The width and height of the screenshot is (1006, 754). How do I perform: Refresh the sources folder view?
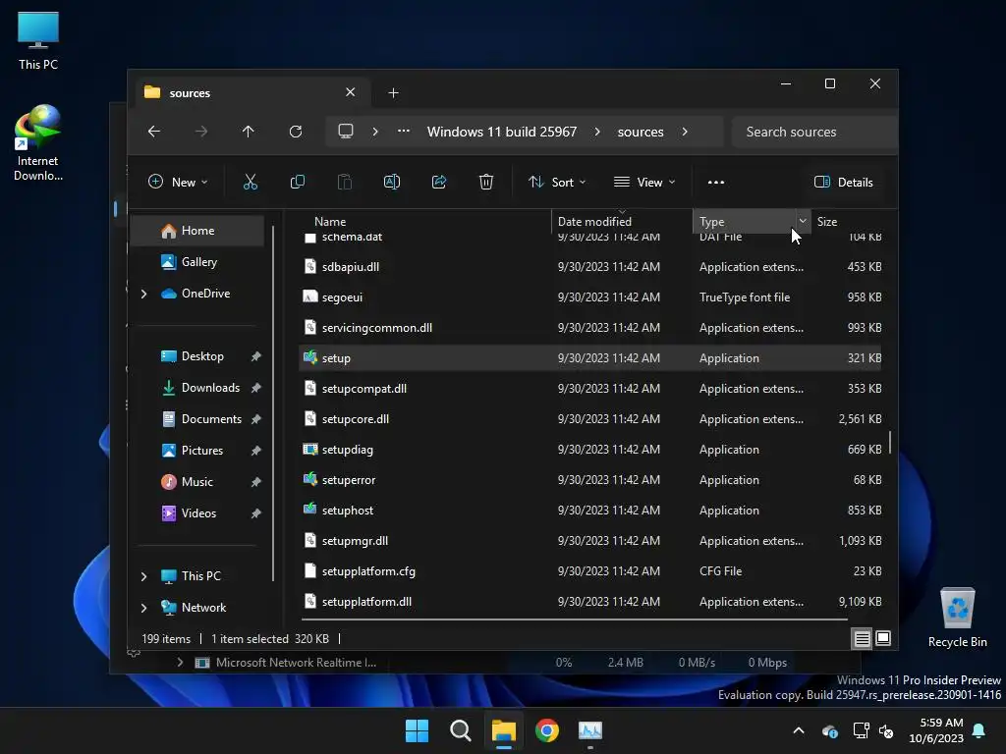pyautogui.click(x=295, y=132)
